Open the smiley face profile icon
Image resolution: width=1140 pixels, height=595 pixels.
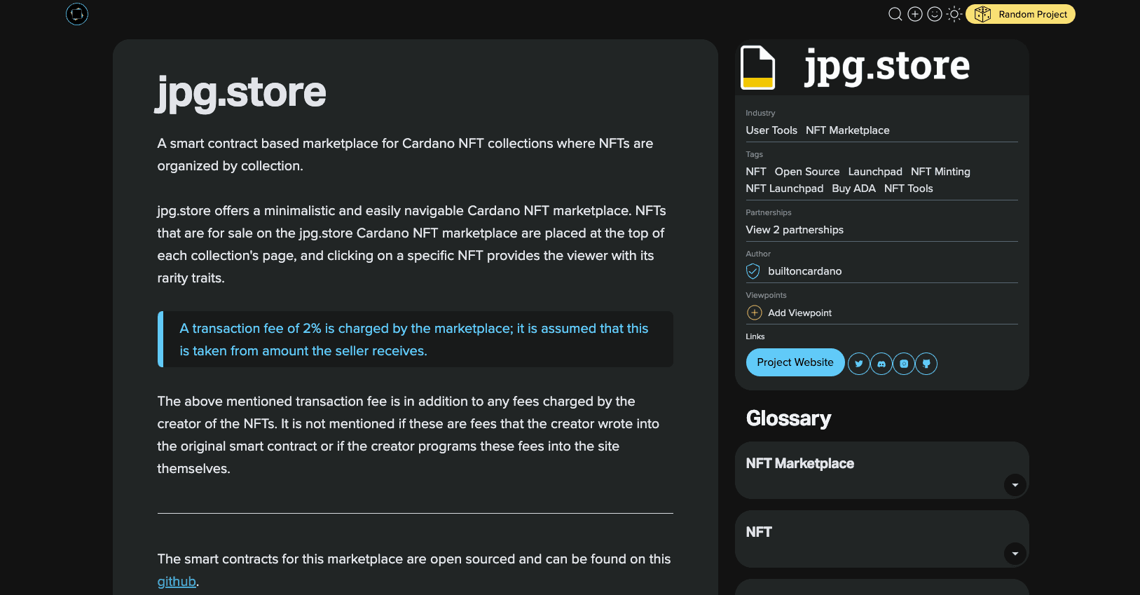coord(934,14)
